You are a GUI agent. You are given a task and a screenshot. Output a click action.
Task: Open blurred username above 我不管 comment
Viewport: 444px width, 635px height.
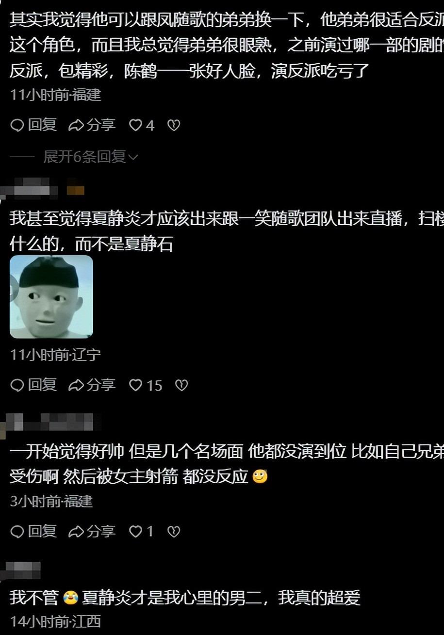point(21,570)
